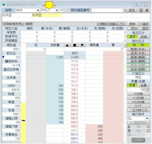Click the edit icon next to 損 field
The height and width of the screenshot is (144, 152).
[148, 131]
